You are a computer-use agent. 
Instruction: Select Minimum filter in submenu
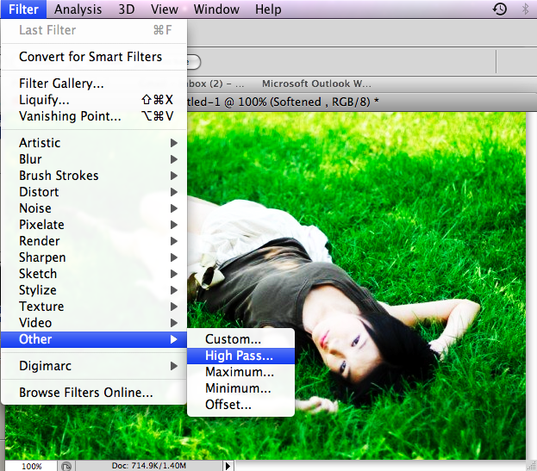click(240, 388)
